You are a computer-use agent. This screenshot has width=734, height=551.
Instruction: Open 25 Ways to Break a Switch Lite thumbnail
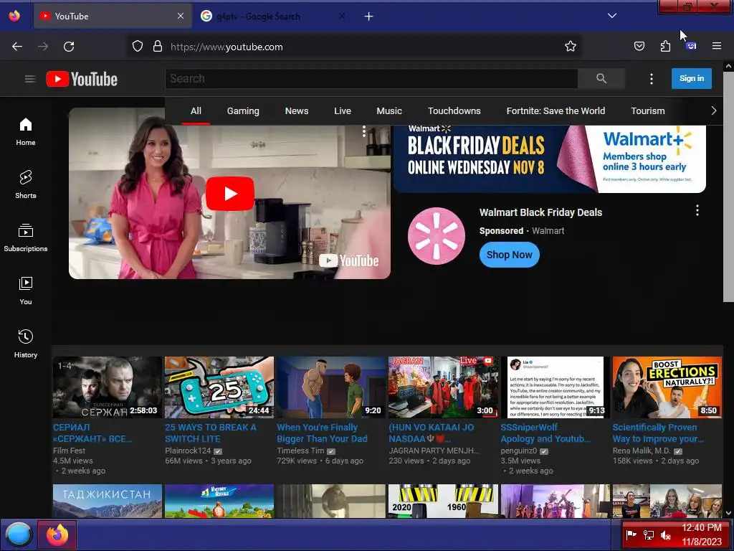click(219, 387)
